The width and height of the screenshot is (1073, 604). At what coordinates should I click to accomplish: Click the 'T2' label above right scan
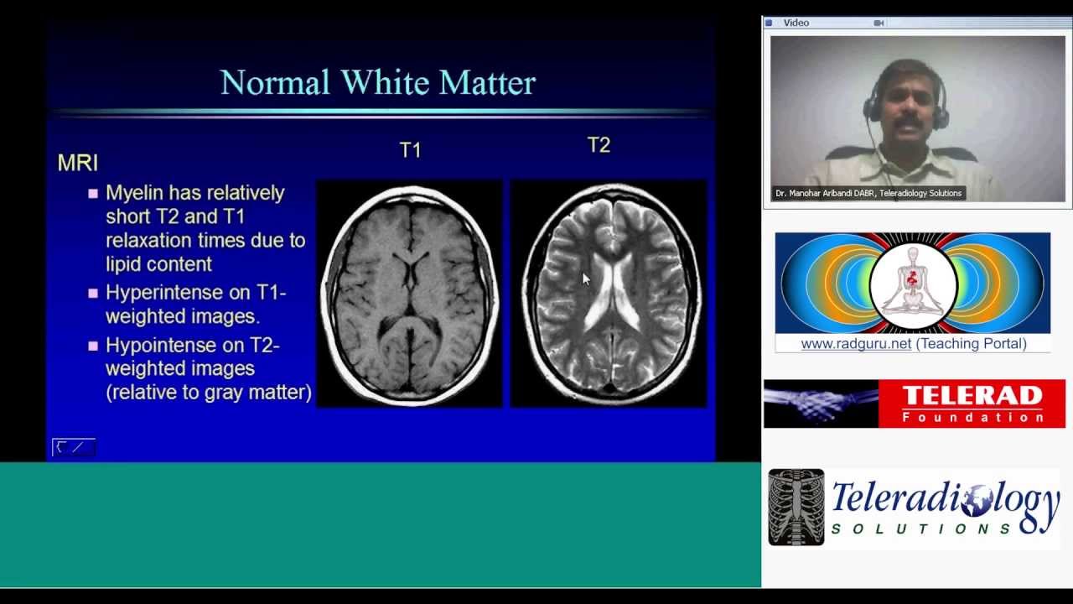pyautogui.click(x=599, y=145)
